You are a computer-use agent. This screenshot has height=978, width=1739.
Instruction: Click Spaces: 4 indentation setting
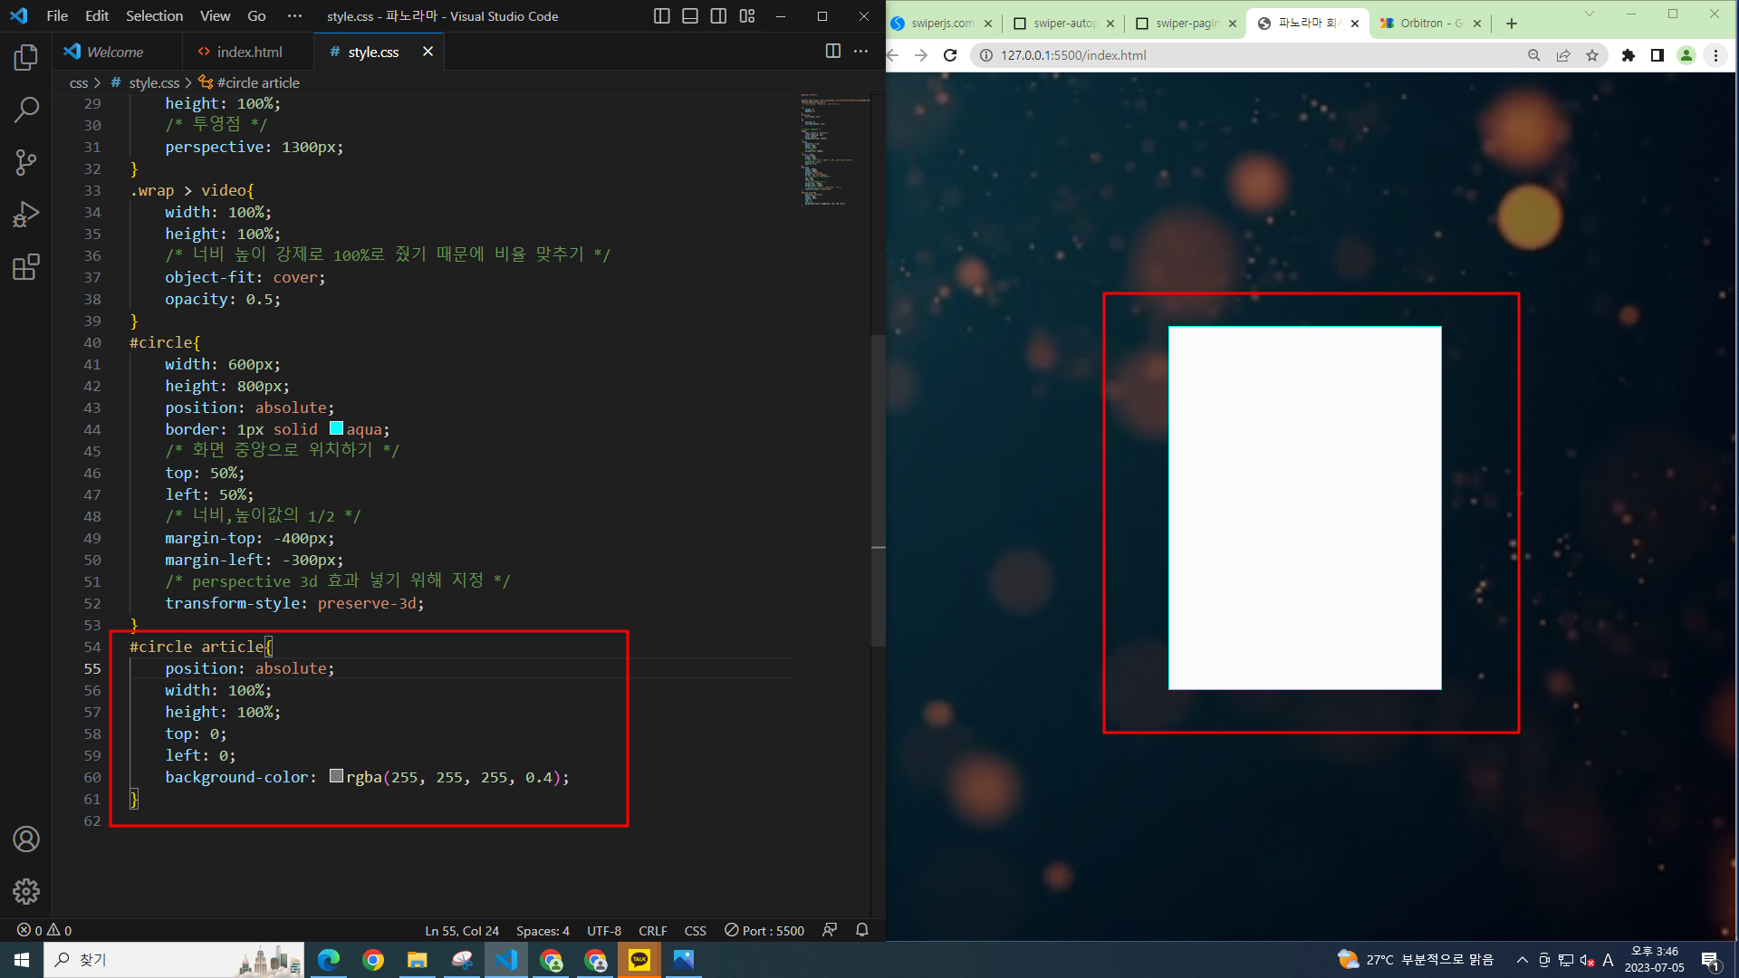point(543,930)
